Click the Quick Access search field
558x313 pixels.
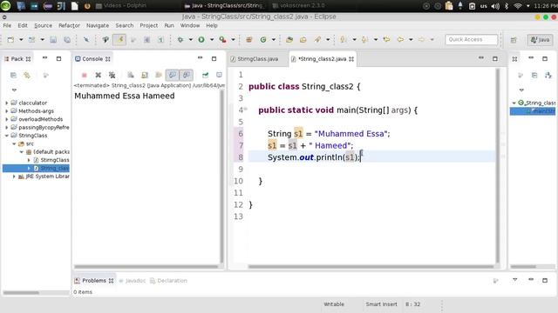point(471,40)
